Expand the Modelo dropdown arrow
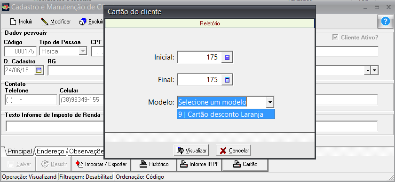 click(x=270, y=102)
